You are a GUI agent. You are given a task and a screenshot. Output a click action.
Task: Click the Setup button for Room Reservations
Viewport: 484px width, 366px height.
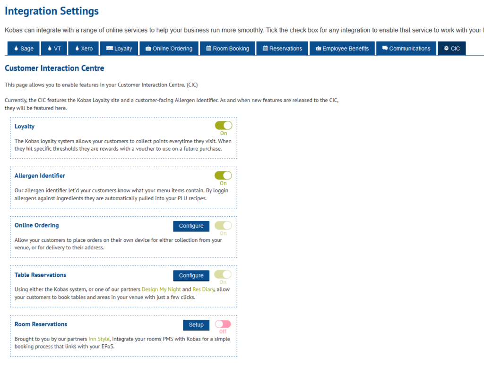pos(196,325)
